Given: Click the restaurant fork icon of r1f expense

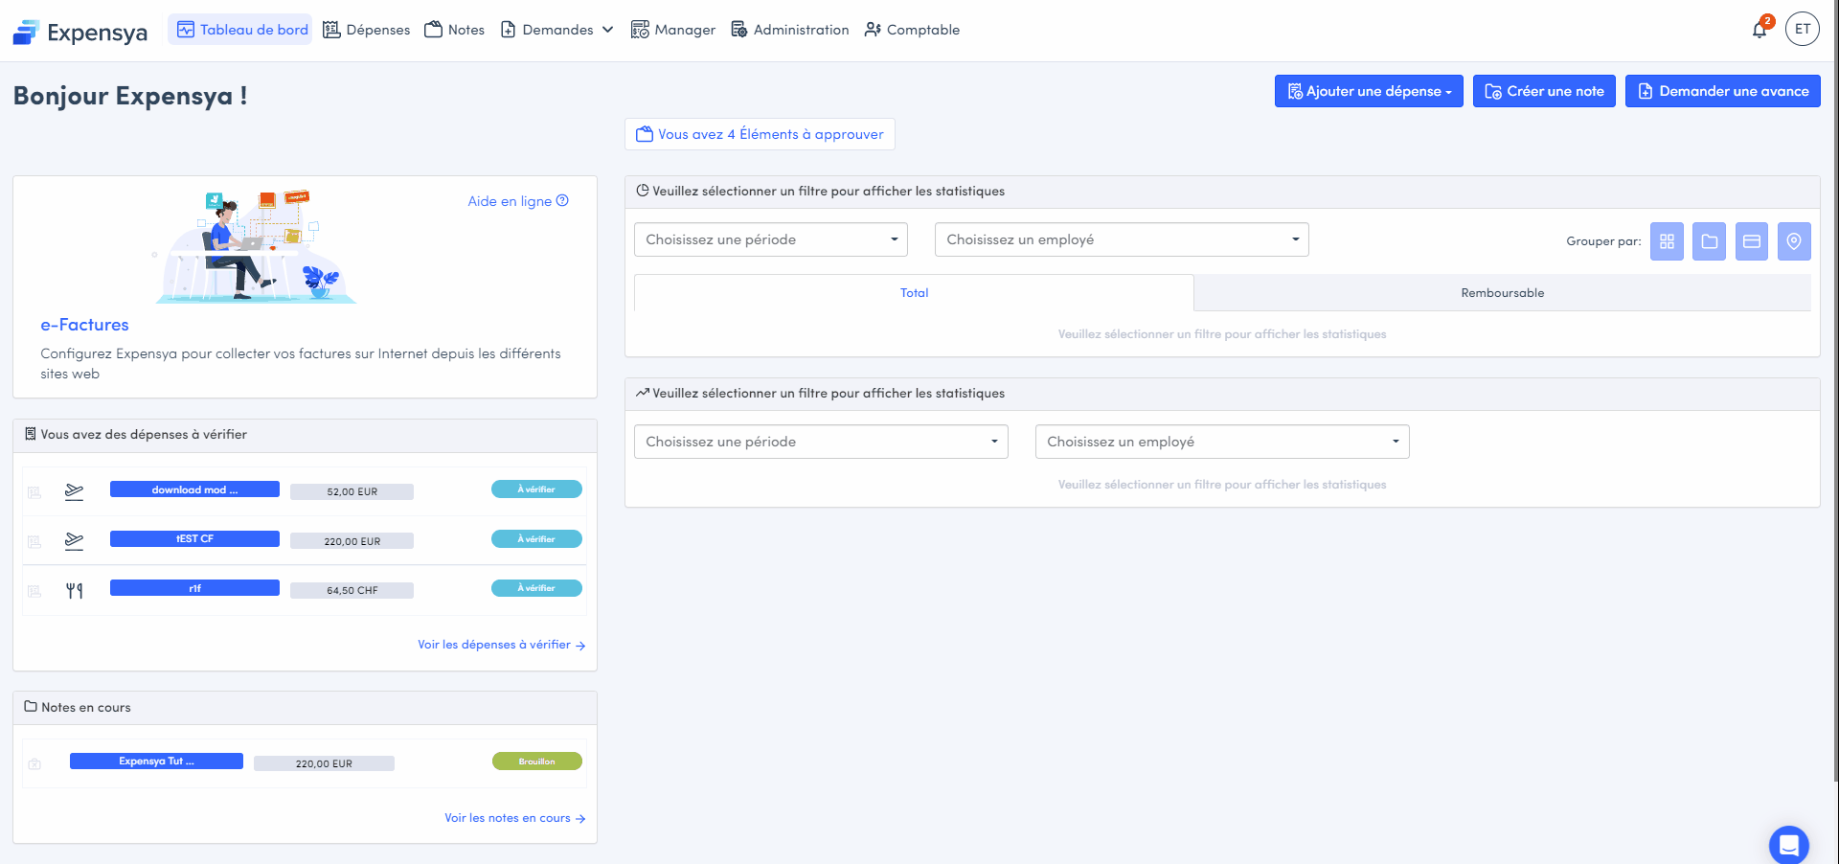Looking at the screenshot, I should pos(75,591).
